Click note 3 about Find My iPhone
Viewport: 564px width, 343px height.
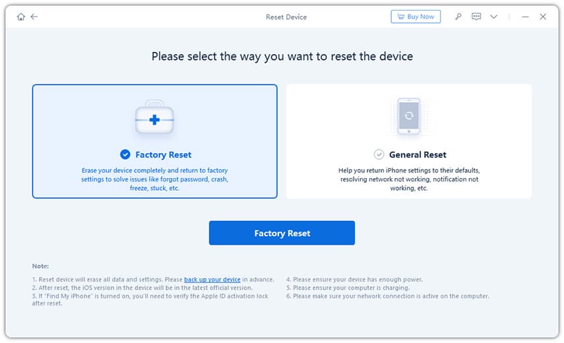pyautogui.click(x=150, y=299)
